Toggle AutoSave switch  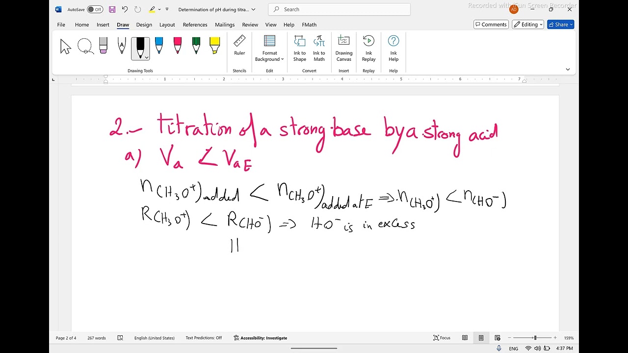95,9
